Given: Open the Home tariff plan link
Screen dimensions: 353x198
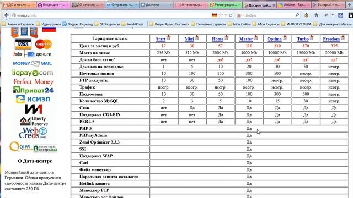Looking at the screenshot, I should coord(217,39).
